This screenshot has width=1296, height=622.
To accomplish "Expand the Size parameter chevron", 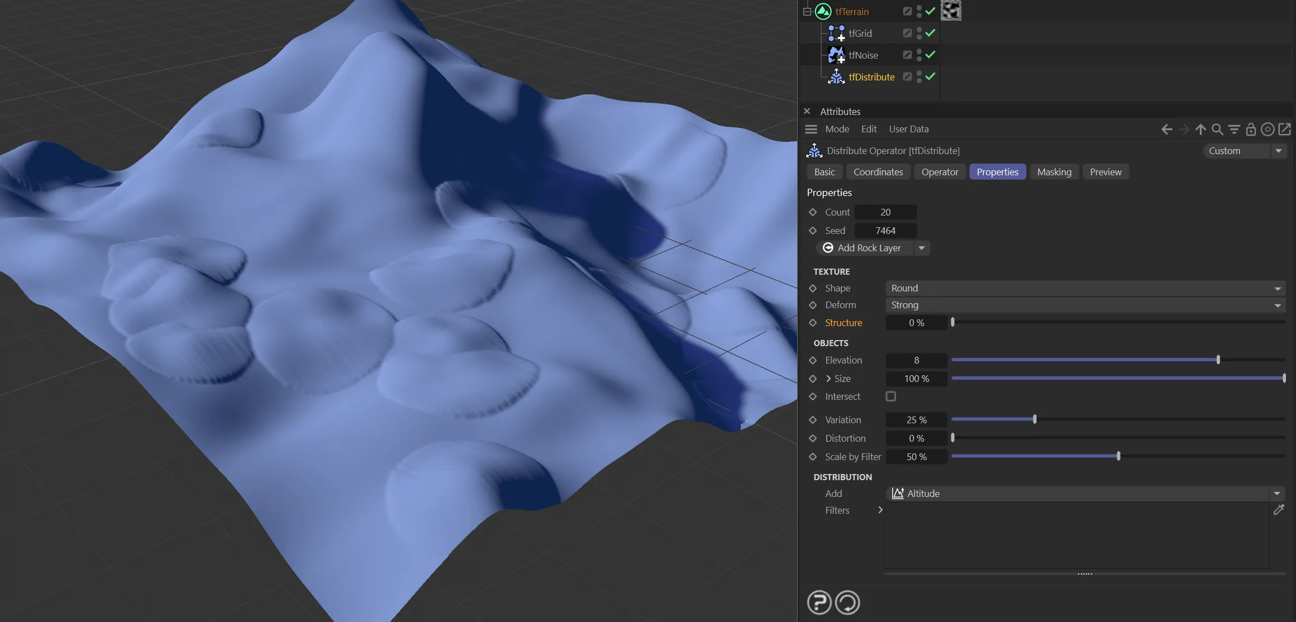I will [828, 379].
